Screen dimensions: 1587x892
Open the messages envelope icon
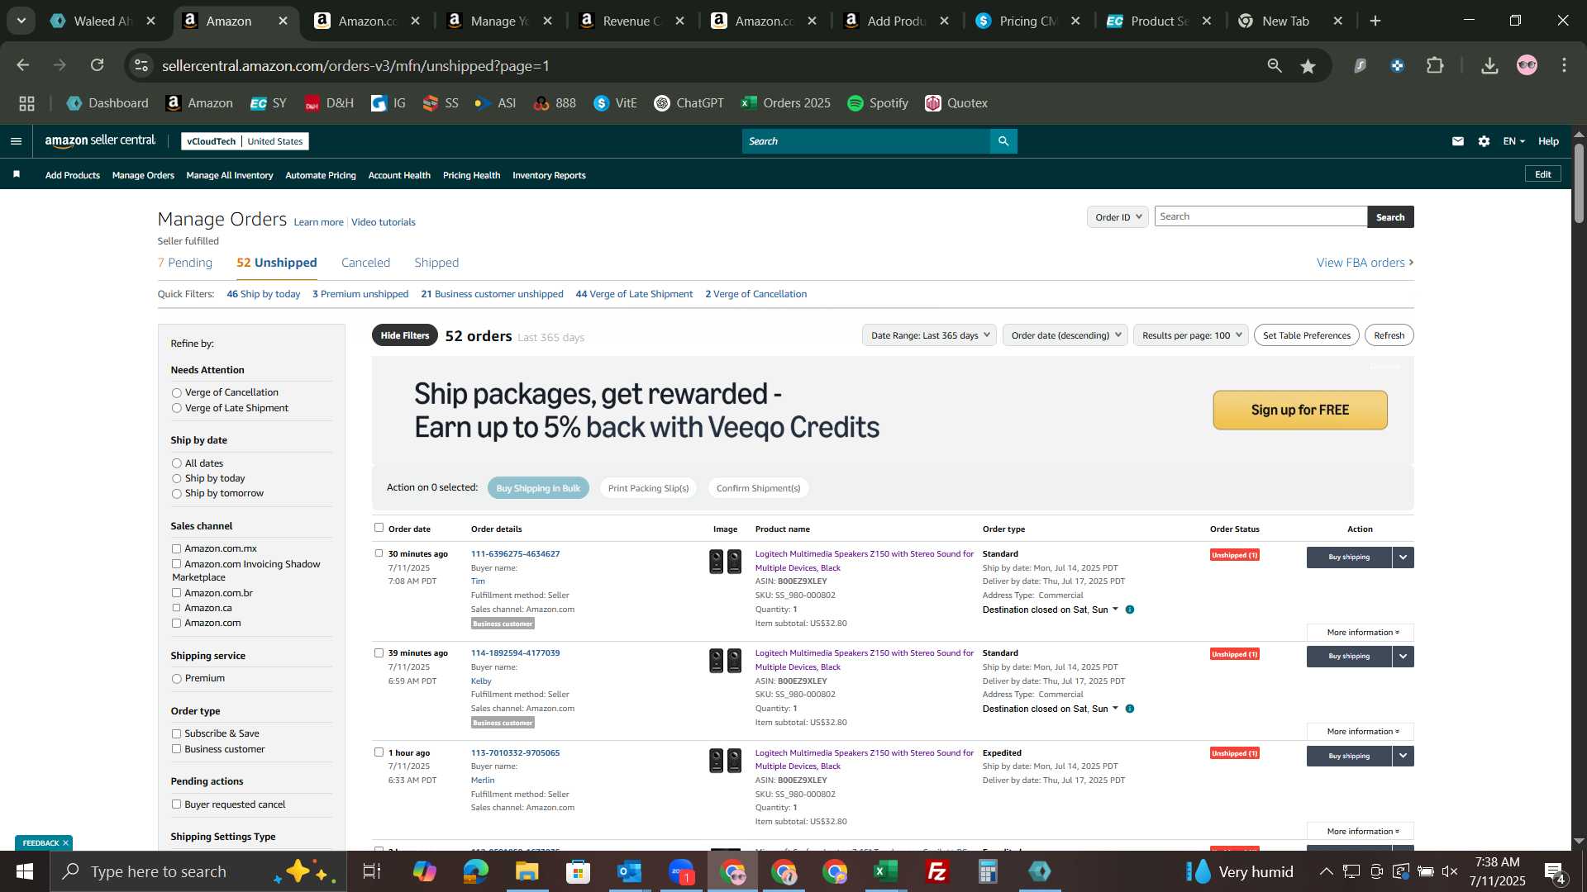click(x=1458, y=141)
